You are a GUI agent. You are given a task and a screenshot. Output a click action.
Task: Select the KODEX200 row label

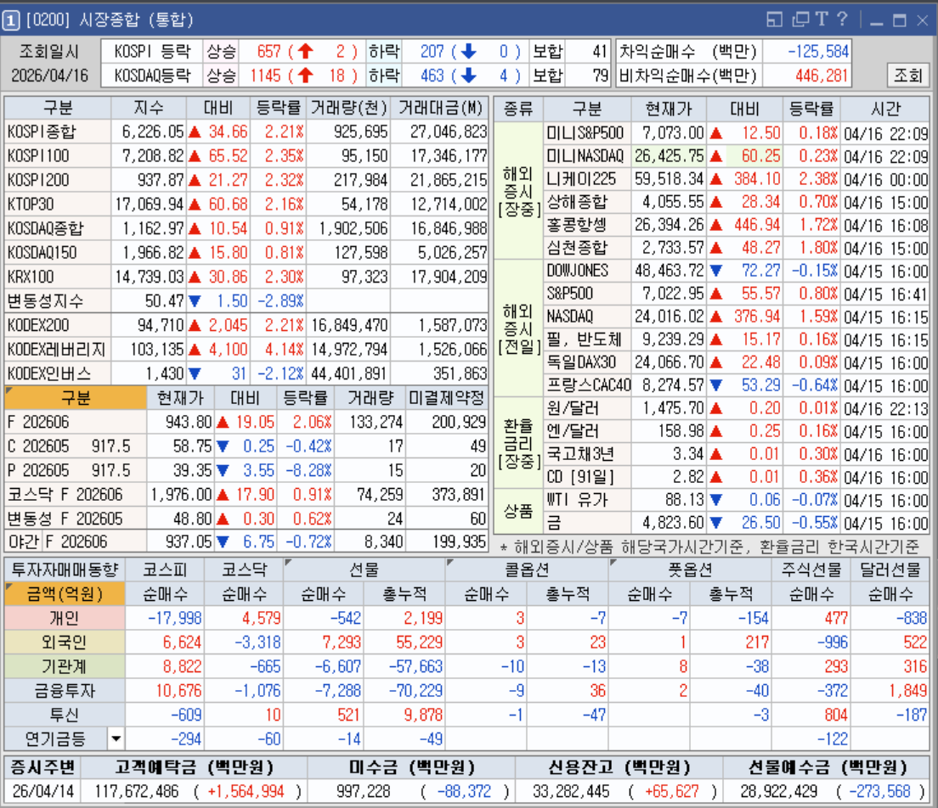(58, 325)
